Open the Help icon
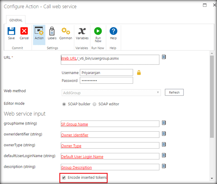 [113, 31]
